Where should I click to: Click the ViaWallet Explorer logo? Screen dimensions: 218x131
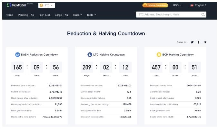click(x=20, y=5)
